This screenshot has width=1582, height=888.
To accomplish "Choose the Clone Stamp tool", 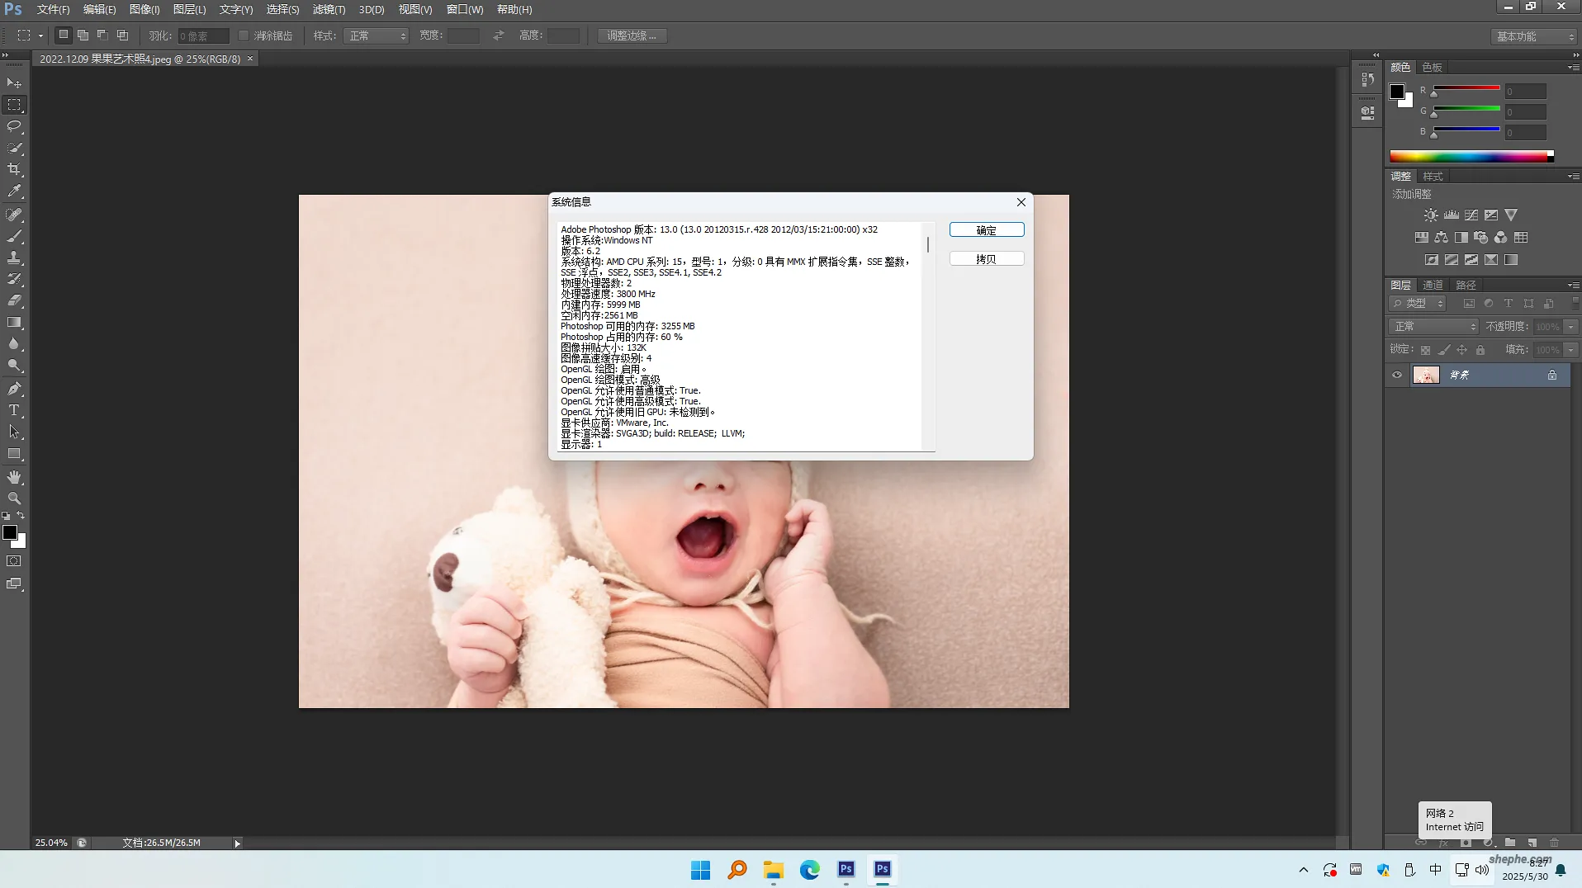I will 13,257.
